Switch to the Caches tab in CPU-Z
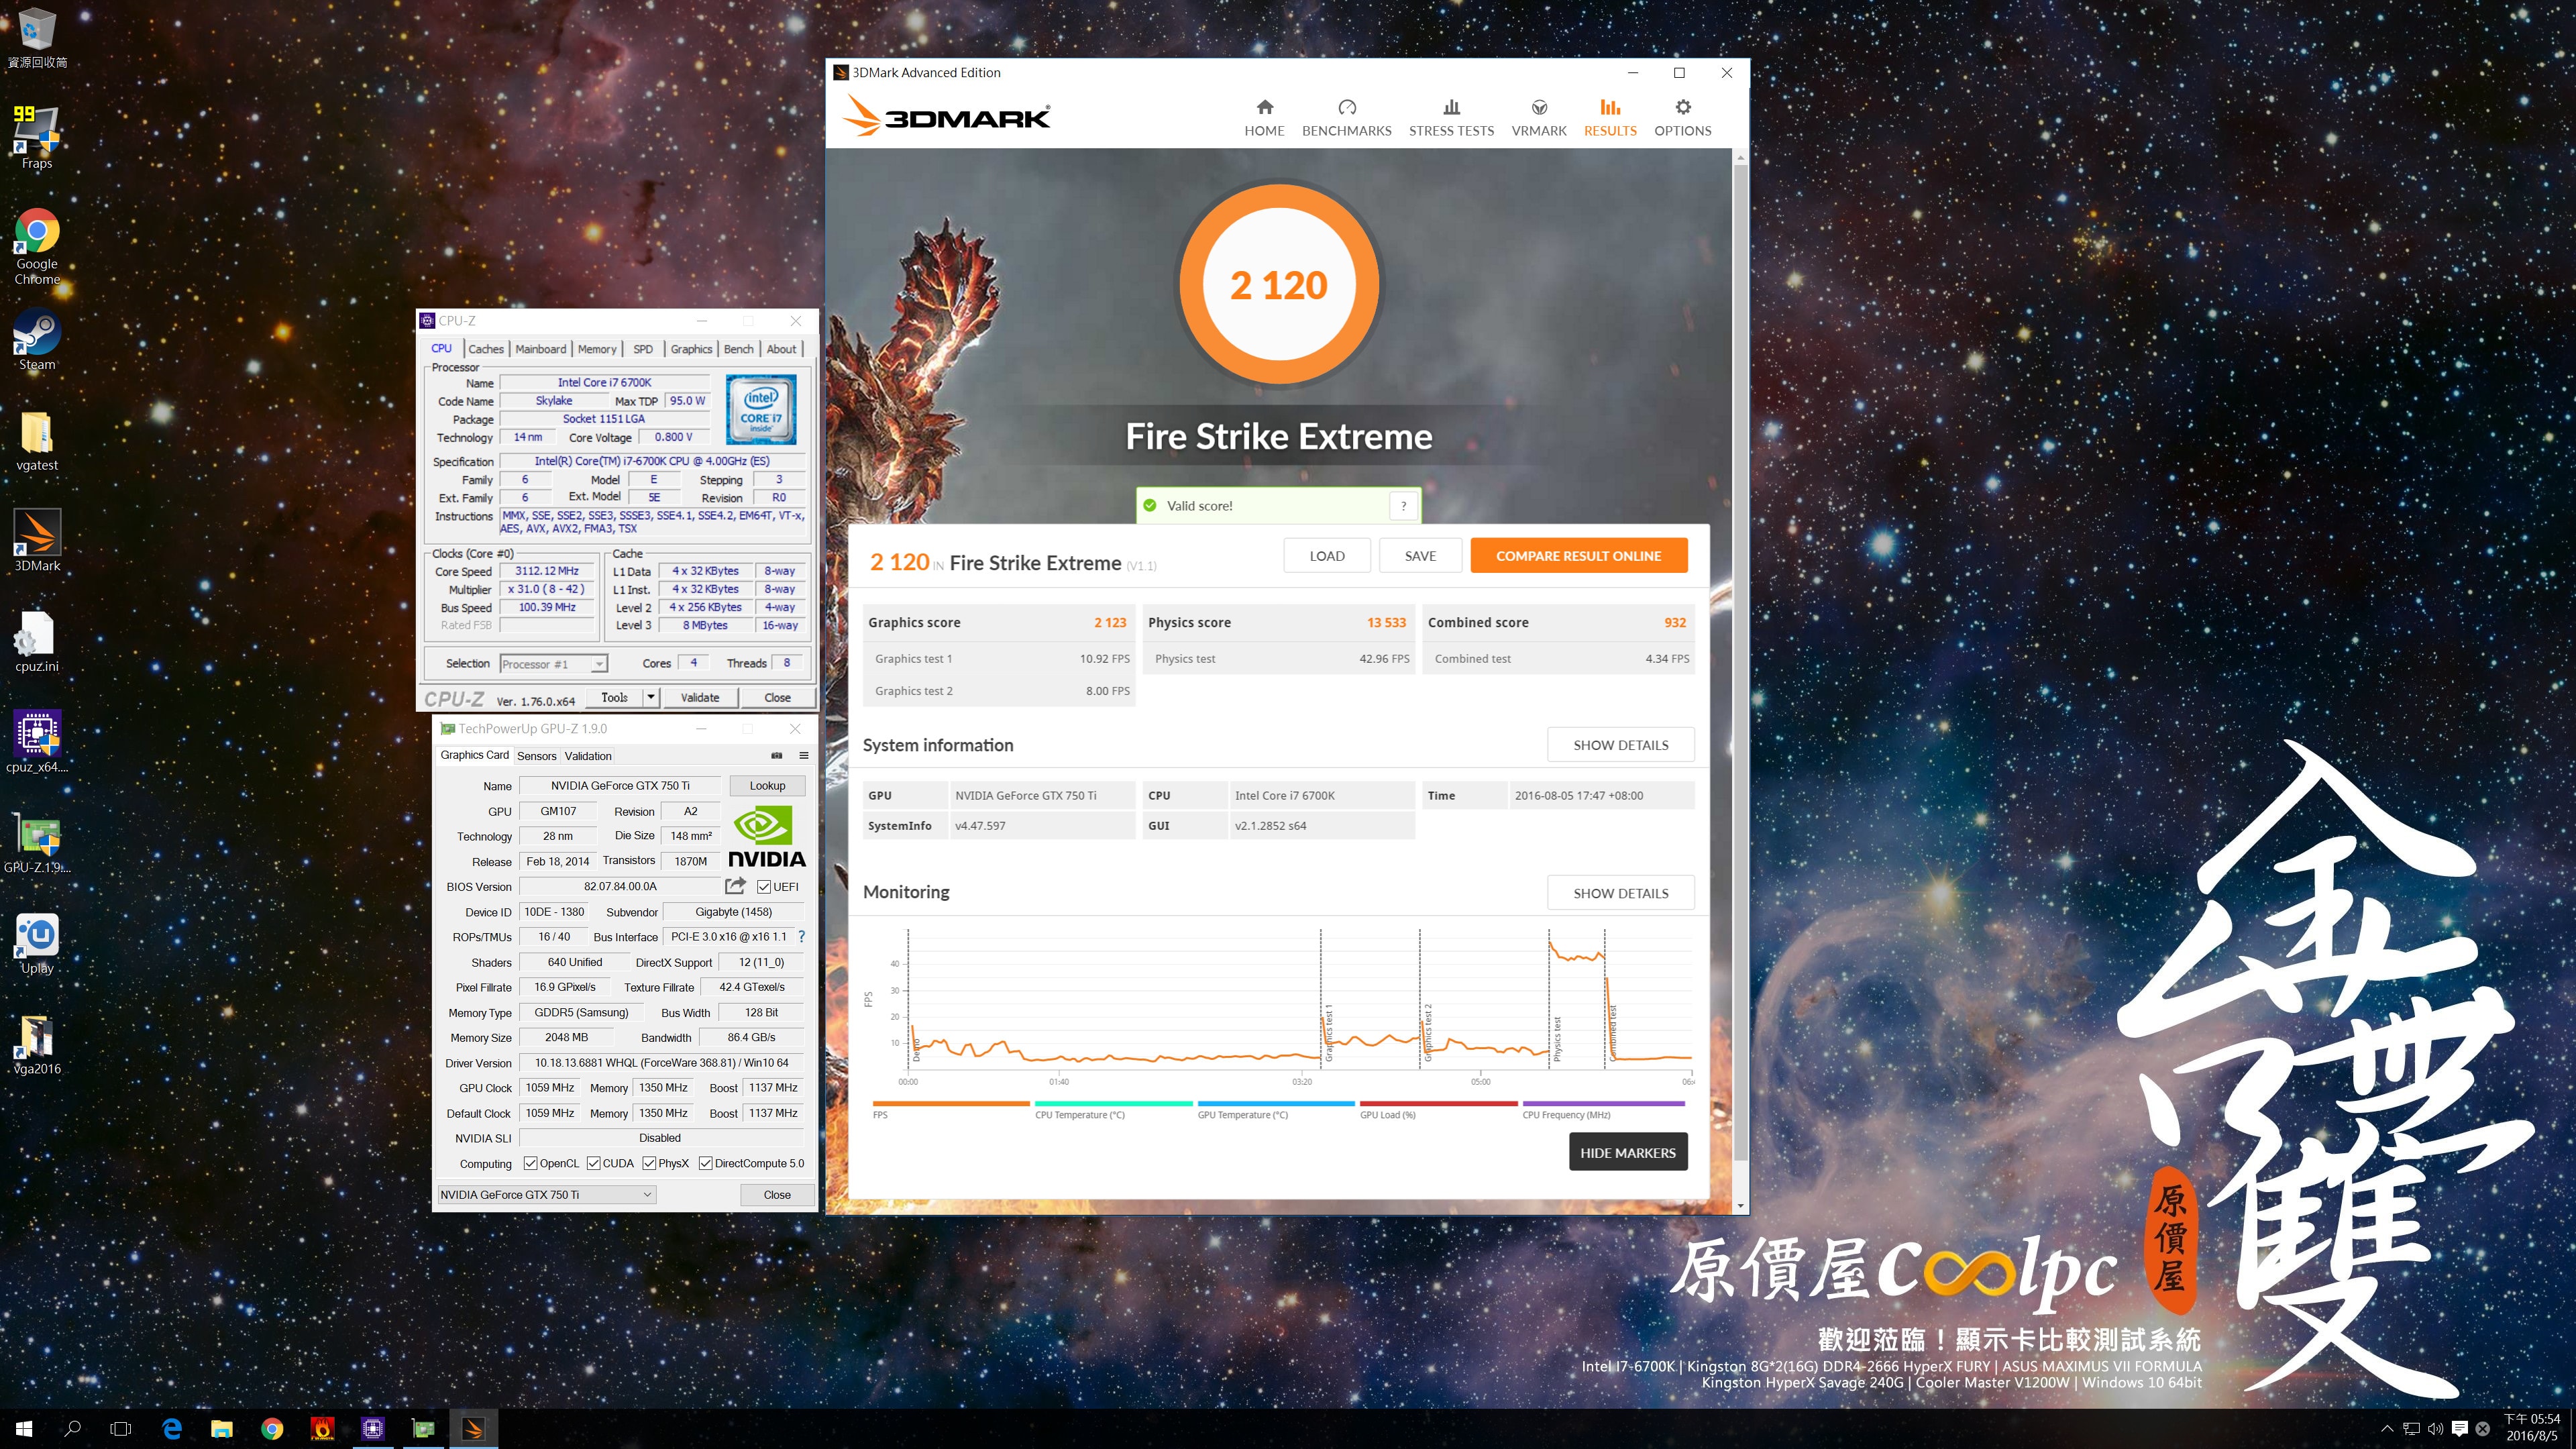Screen dimensions: 2576x1449 click(486, 349)
